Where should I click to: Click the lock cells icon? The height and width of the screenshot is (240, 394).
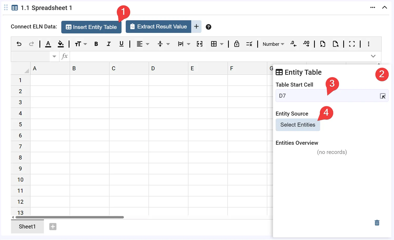(236, 44)
